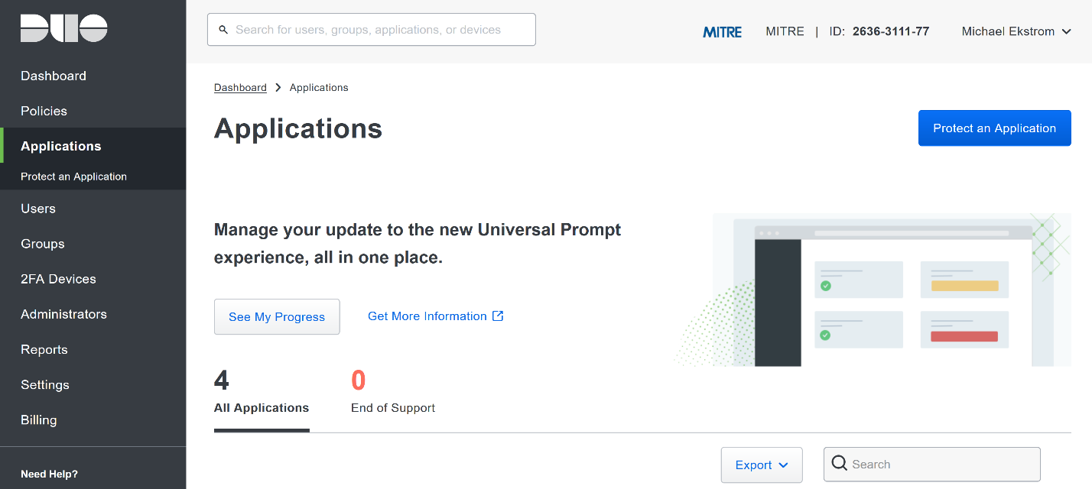Click the See My Progress button
1092x489 pixels.
pyautogui.click(x=277, y=317)
